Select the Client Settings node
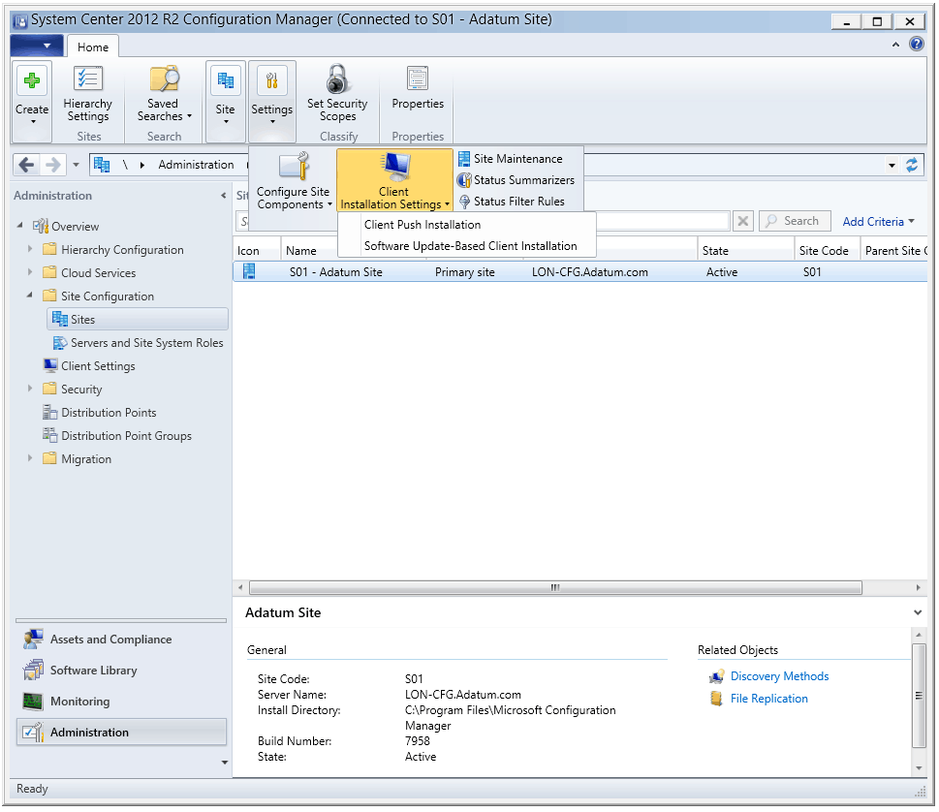Screen dimensions: 939x812 (89, 366)
